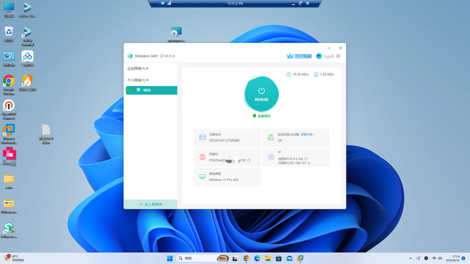Open weather widget on taskbar

point(14,258)
